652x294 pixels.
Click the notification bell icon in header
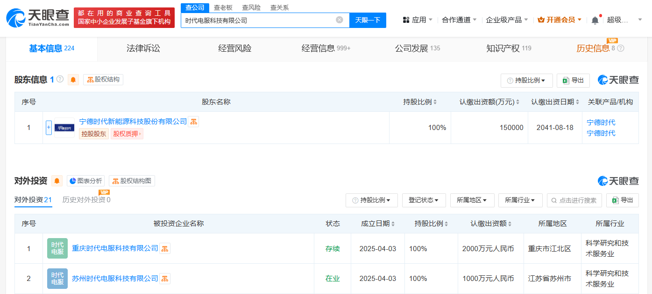tap(595, 20)
